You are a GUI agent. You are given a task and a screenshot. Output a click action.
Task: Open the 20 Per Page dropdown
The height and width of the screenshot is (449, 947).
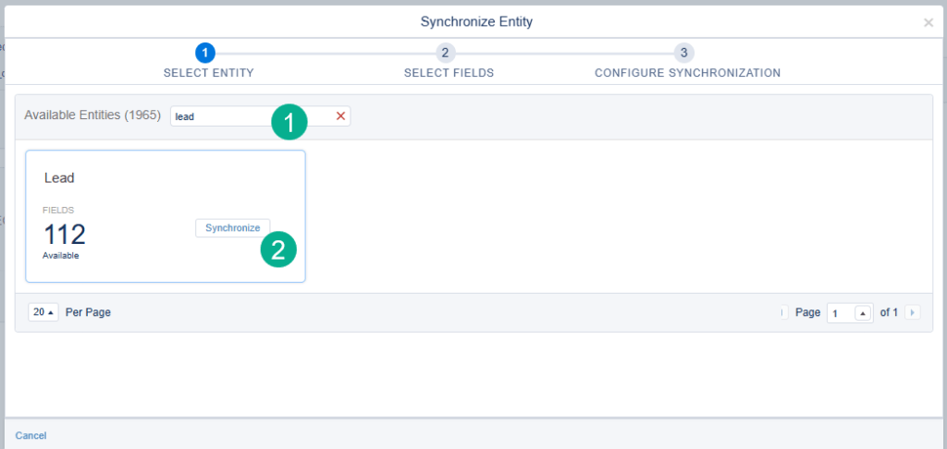coord(43,312)
